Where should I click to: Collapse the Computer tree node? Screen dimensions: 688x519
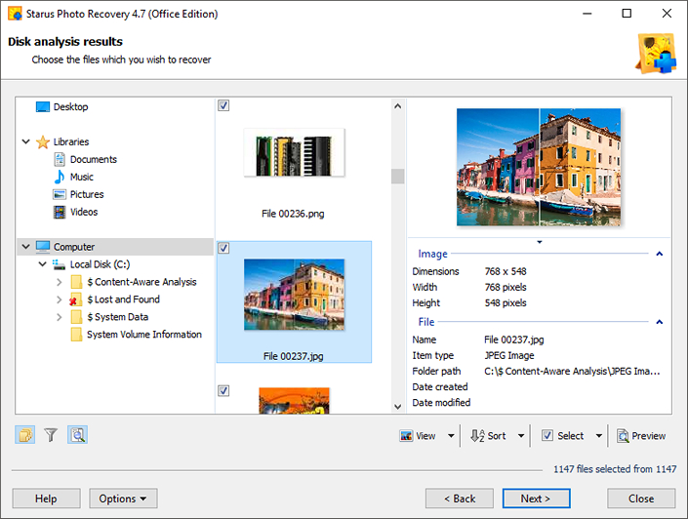[x=26, y=247]
